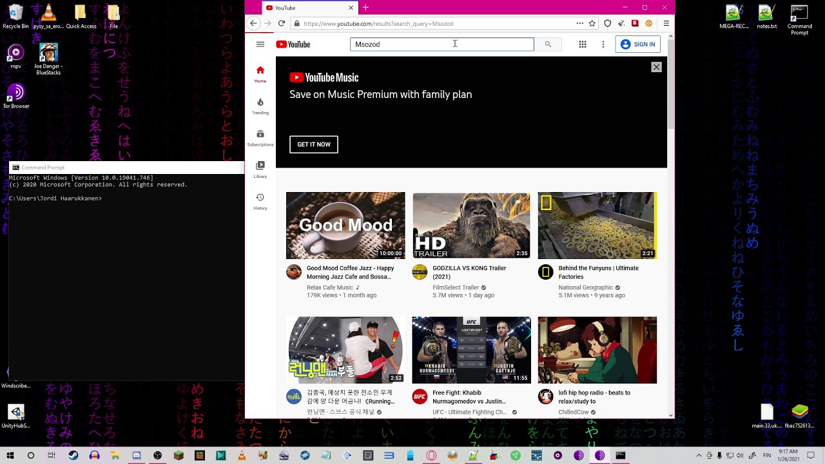Click Relax Cafe Music channel name
Screen dimensions: 825x464
pos(330,287)
